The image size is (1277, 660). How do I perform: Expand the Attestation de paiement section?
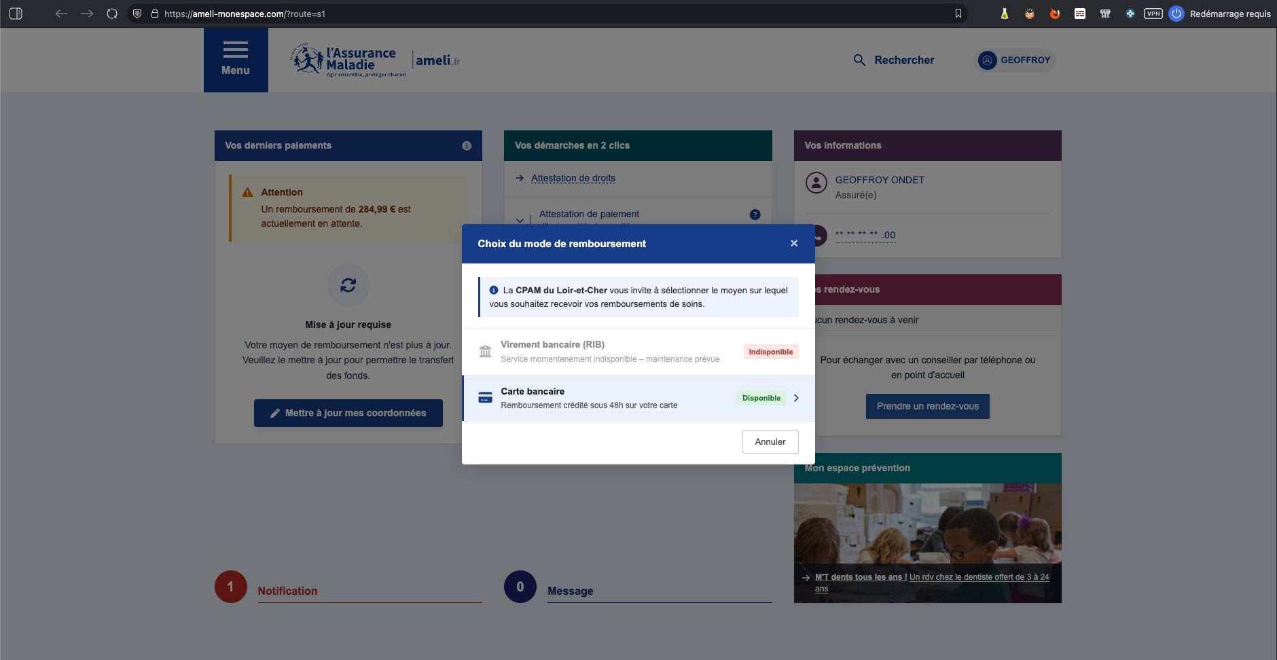[520, 219]
